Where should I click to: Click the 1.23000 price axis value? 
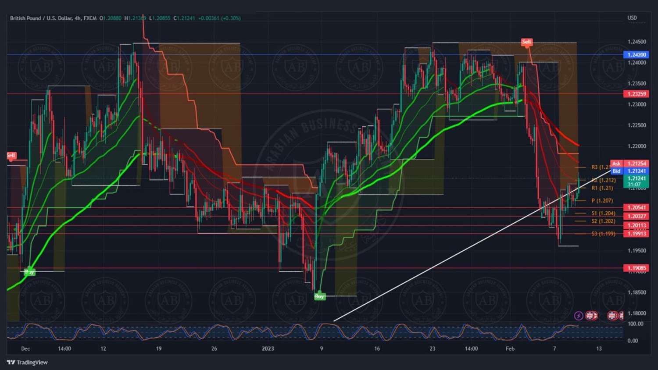click(637, 104)
